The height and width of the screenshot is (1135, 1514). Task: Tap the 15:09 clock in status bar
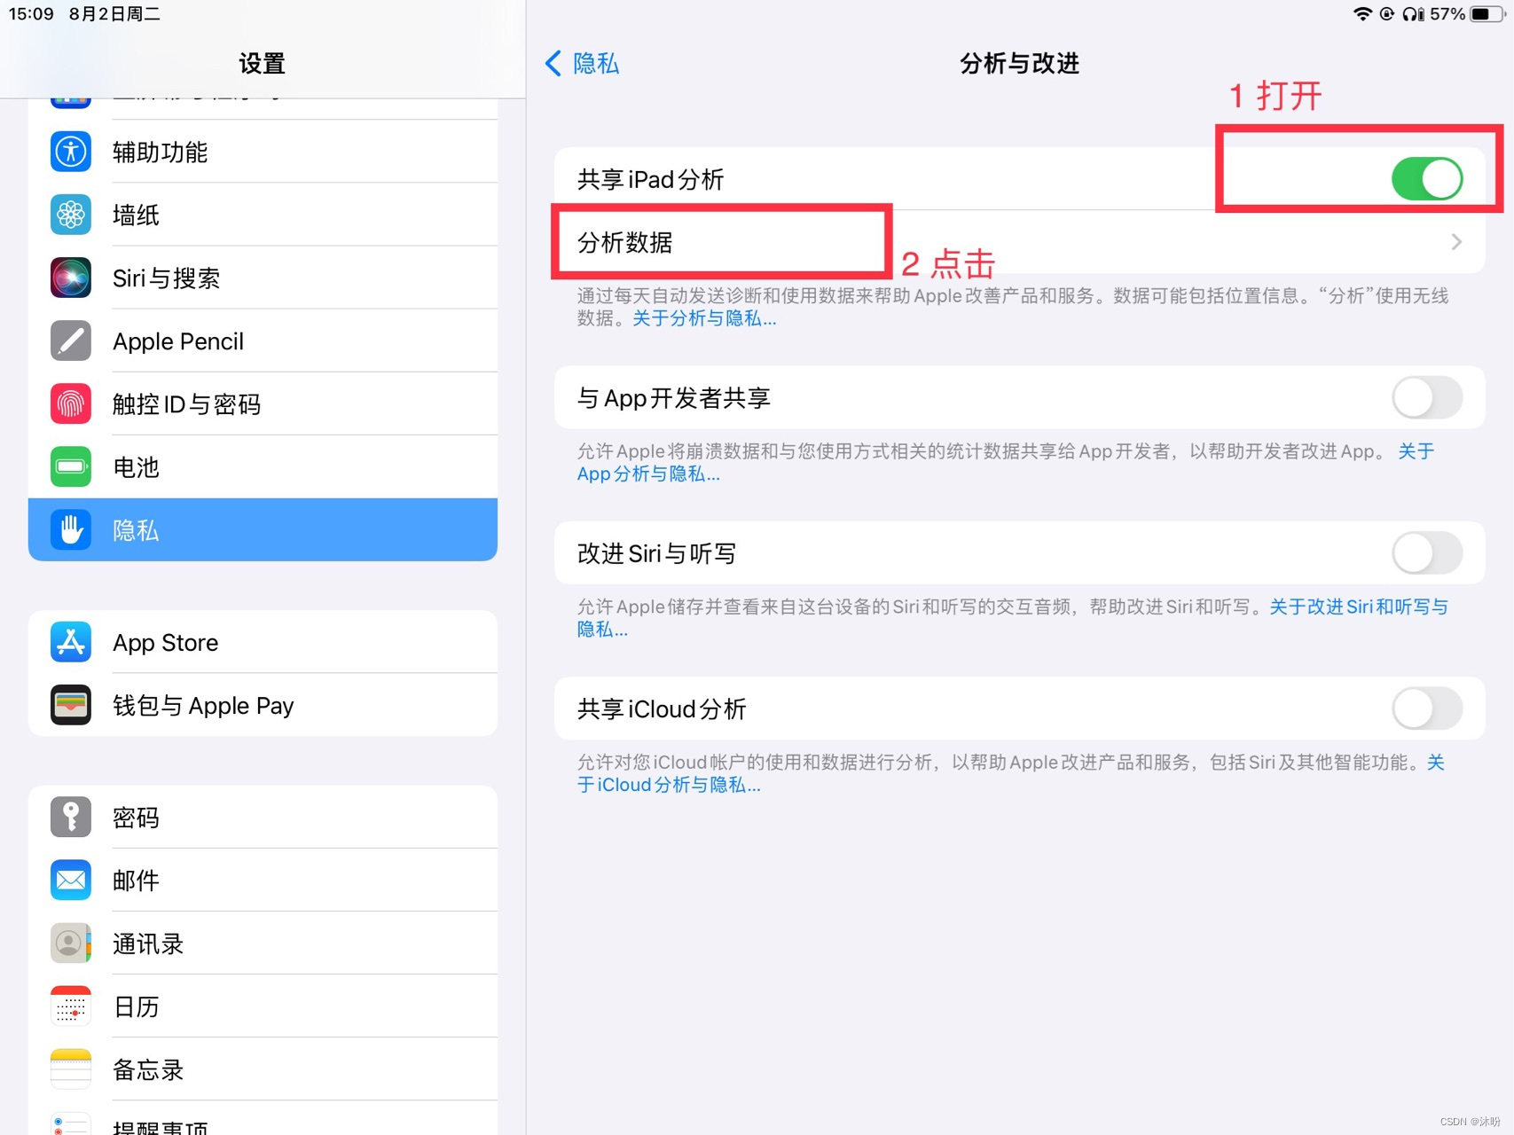click(31, 13)
